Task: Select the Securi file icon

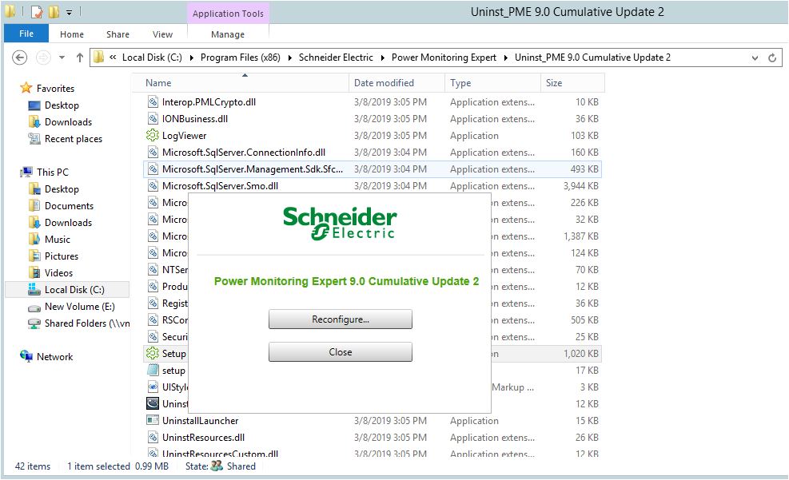Action: pyautogui.click(x=153, y=336)
